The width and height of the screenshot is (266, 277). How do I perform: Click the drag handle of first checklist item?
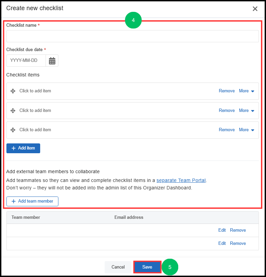tap(13, 91)
